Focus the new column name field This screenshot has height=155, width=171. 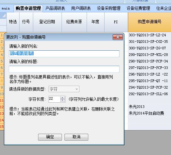point(64,54)
